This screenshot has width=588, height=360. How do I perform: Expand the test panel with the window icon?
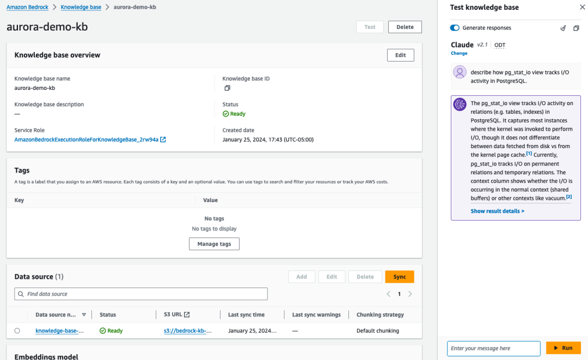(x=577, y=28)
